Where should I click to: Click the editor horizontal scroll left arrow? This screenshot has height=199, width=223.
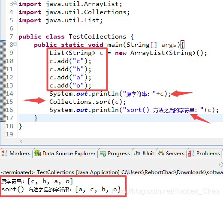coord(21,141)
